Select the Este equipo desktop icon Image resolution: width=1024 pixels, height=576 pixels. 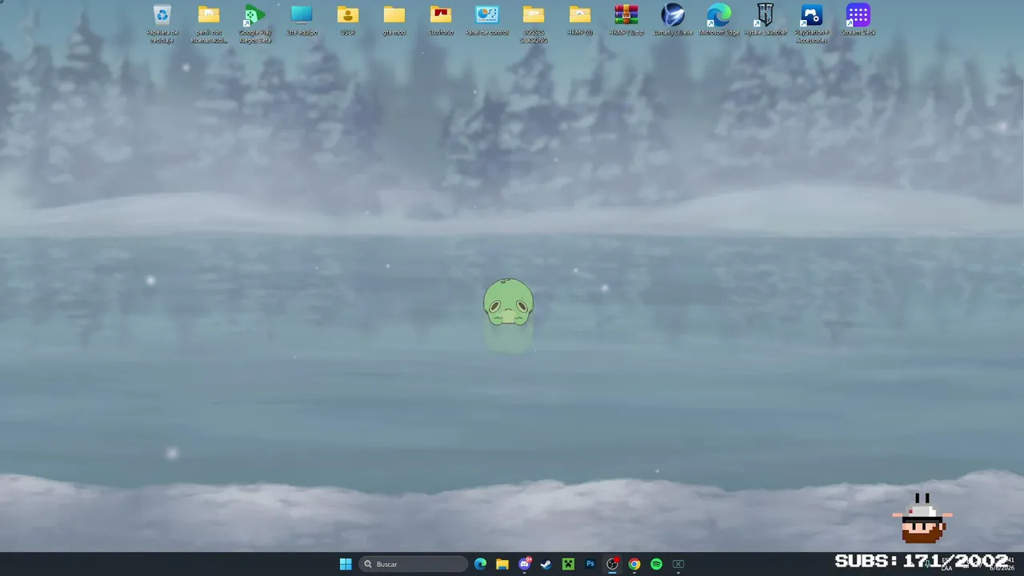(x=302, y=20)
